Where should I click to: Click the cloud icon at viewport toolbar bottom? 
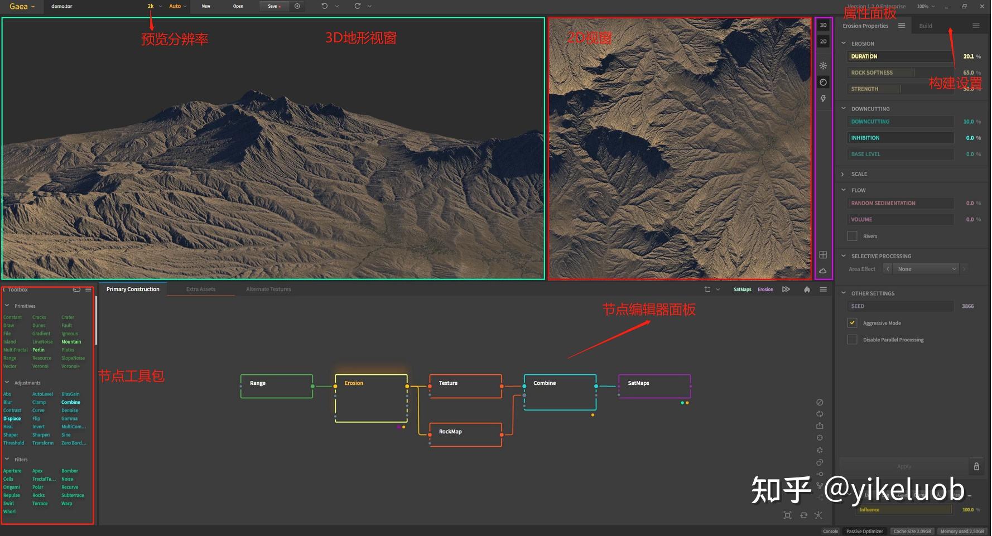(x=823, y=271)
